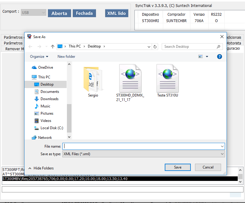This screenshot has height=203, width=245.
Task: Click the Save button
Action: [178, 167]
